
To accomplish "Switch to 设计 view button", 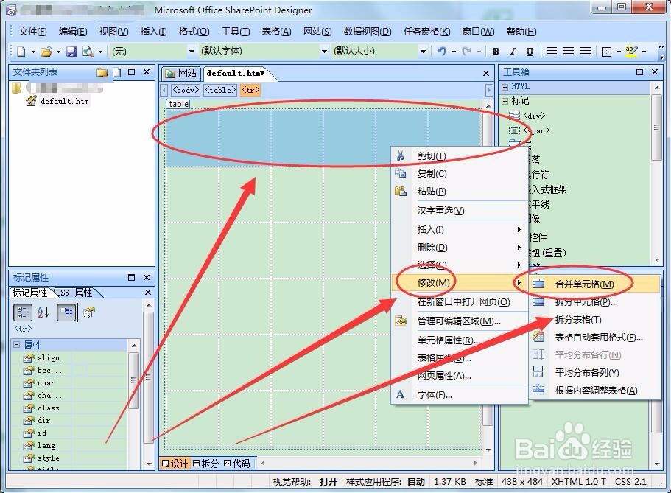I will coord(175,463).
